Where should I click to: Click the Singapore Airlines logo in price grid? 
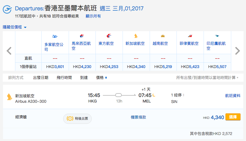136,36
